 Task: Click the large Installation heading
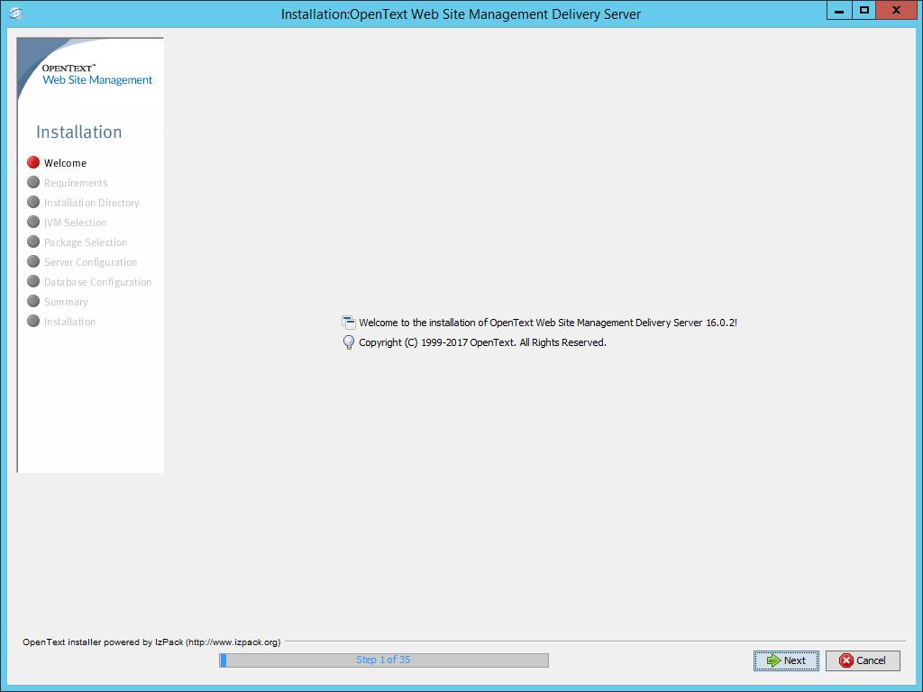tap(79, 132)
